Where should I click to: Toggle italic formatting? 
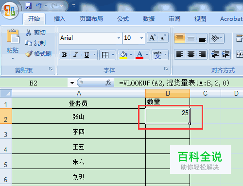75,55
